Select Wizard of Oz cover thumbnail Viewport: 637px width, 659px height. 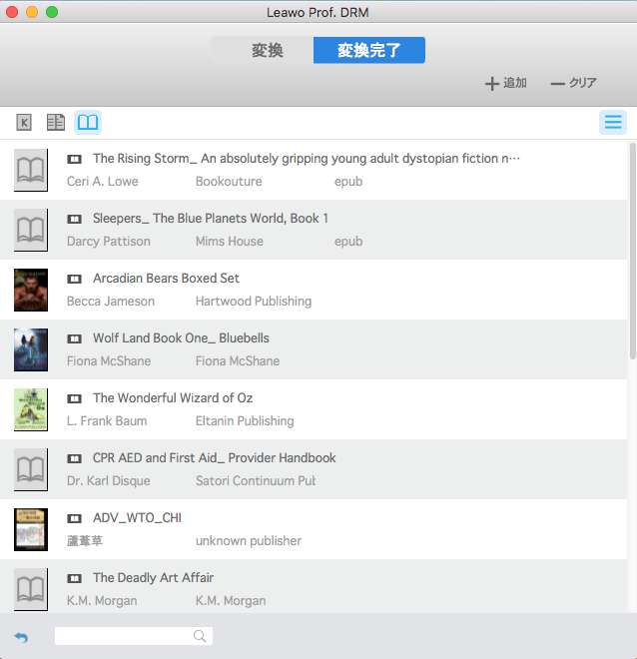[31, 409]
